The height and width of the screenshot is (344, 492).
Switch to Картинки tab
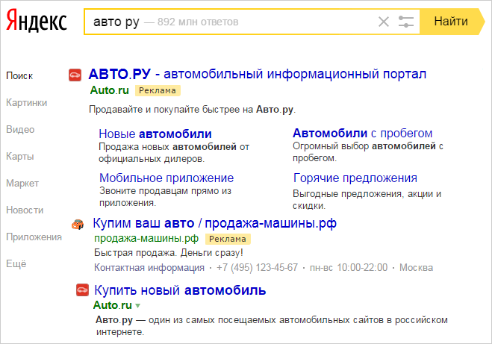pos(27,102)
